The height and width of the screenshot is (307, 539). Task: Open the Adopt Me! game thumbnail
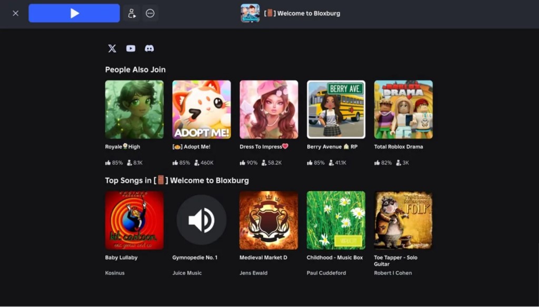point(202,110)
